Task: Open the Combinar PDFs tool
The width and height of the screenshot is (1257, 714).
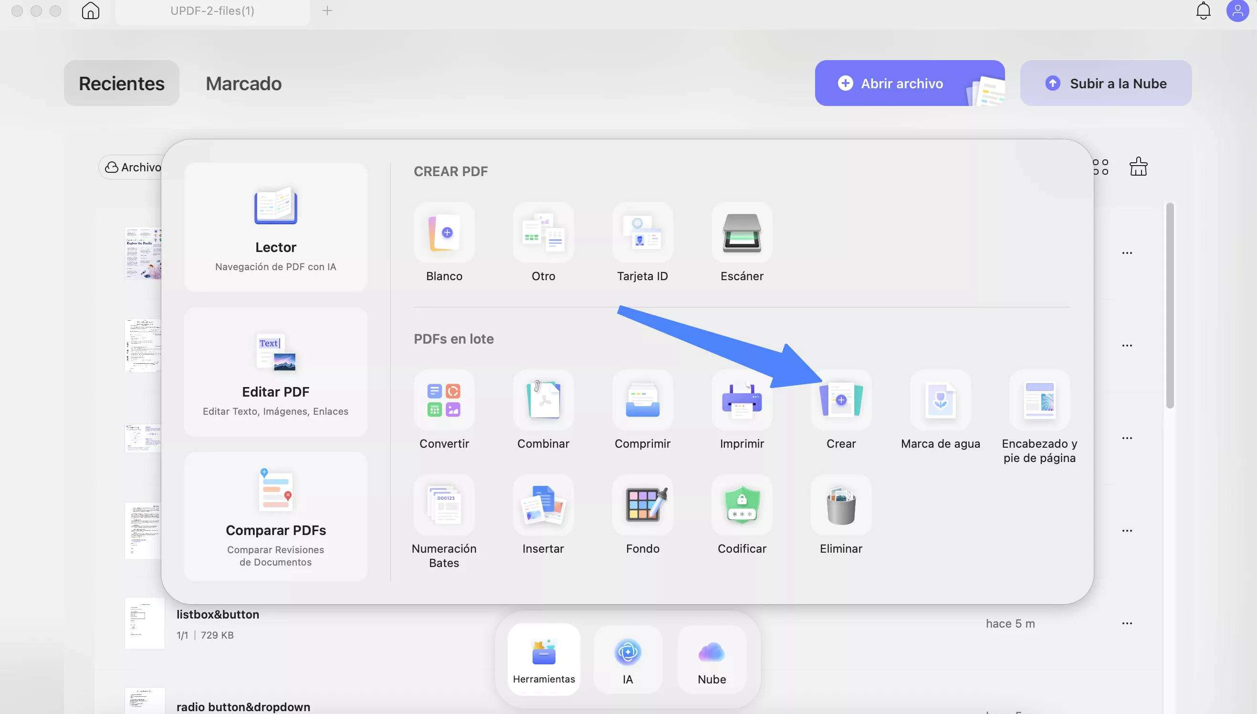Action: click(x=543, y=400)
